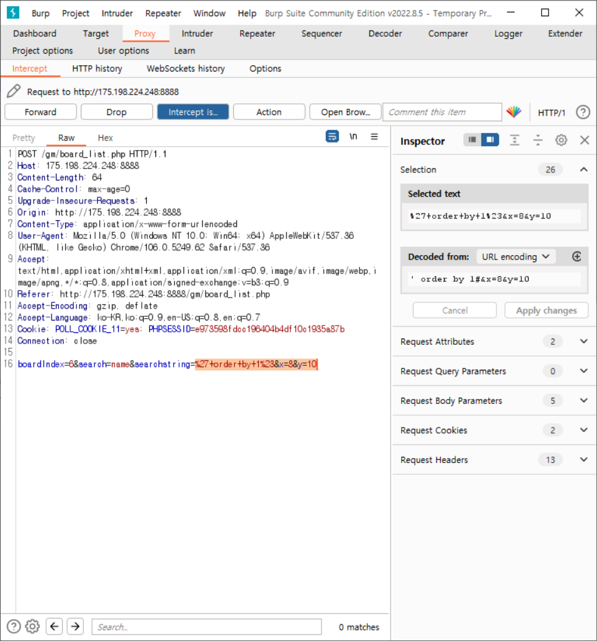This screenshot has width=597, height=641.
Task: Open the help question mark near HTTP/1
Action: coord(583,112)
